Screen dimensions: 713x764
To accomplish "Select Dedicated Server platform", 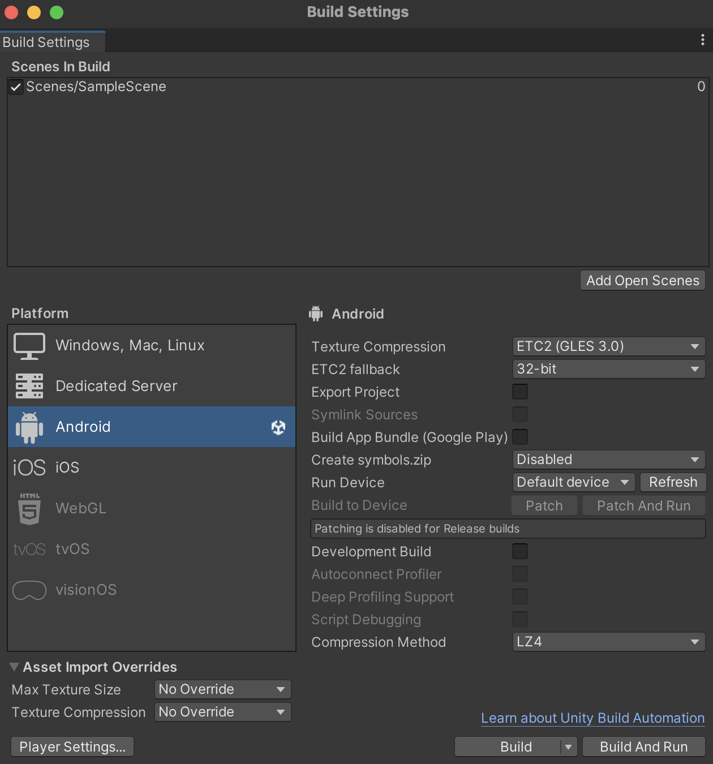I will (152, 386).
